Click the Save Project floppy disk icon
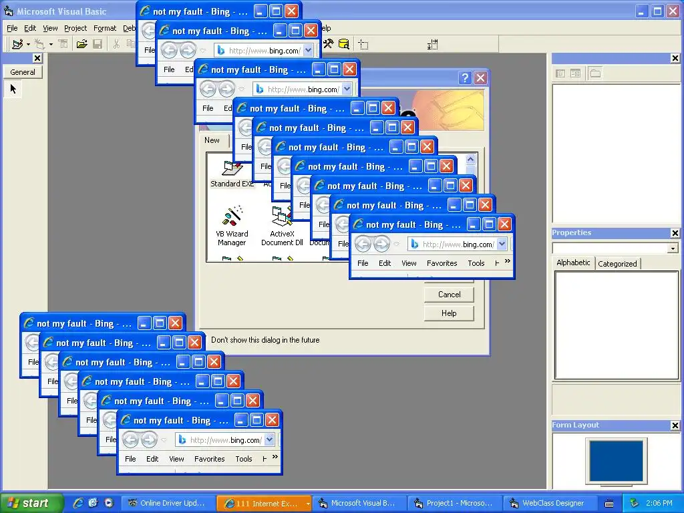 tap(98, 44)
